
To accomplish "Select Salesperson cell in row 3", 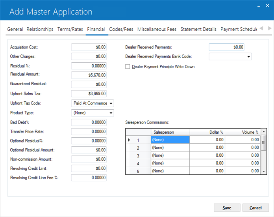I will pyautogui.click(x=170, y=155).
